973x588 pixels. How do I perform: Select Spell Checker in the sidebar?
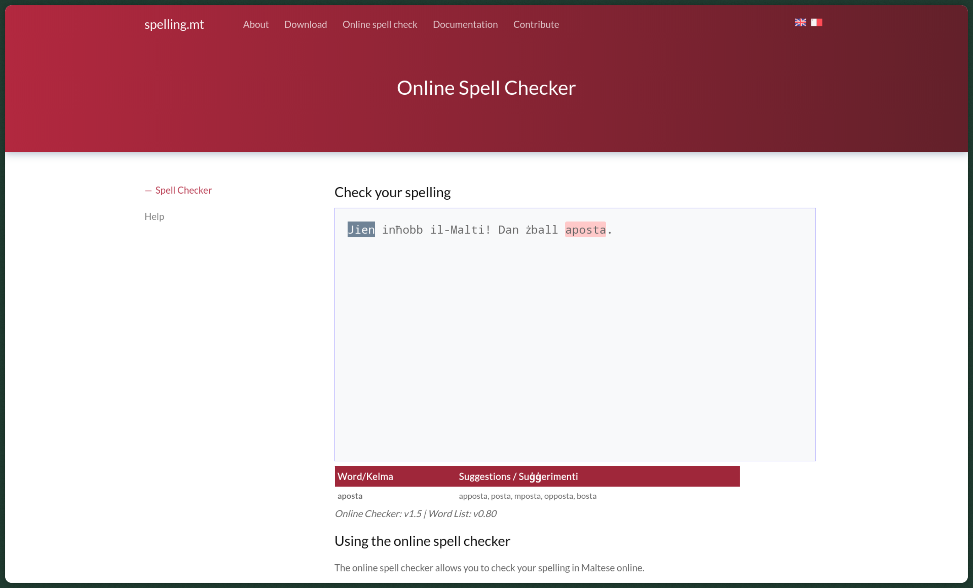[x=183, y=190]
